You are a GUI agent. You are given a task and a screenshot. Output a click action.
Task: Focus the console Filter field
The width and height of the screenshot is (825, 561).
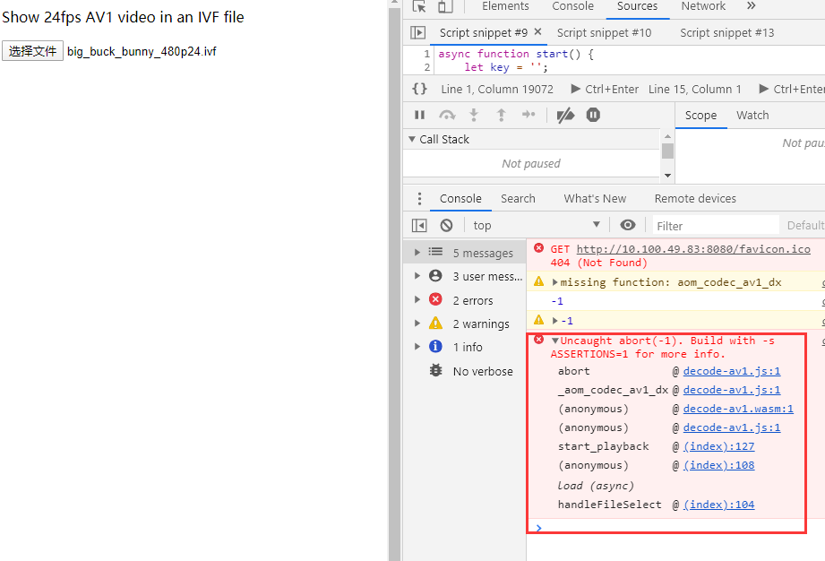[716, 226]
